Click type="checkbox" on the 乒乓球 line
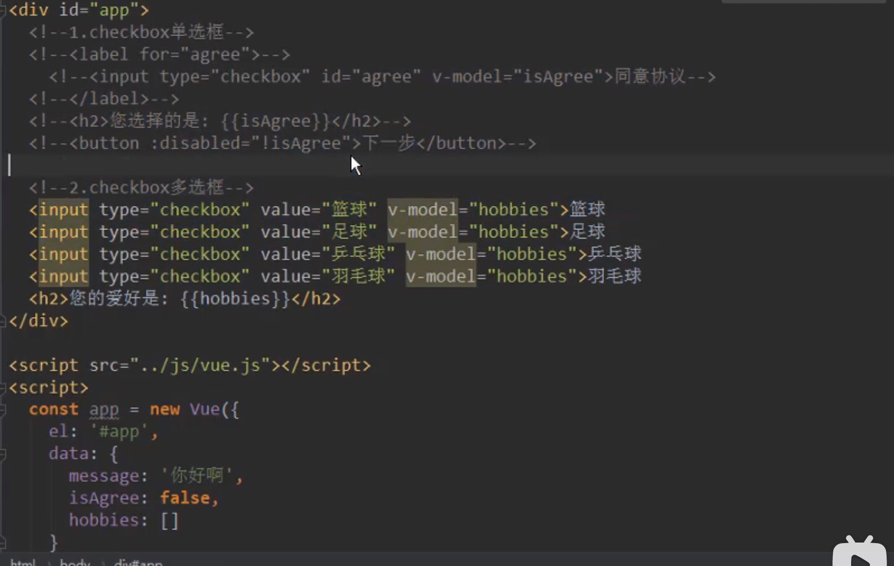894x566 pixels. click(174, 255)
